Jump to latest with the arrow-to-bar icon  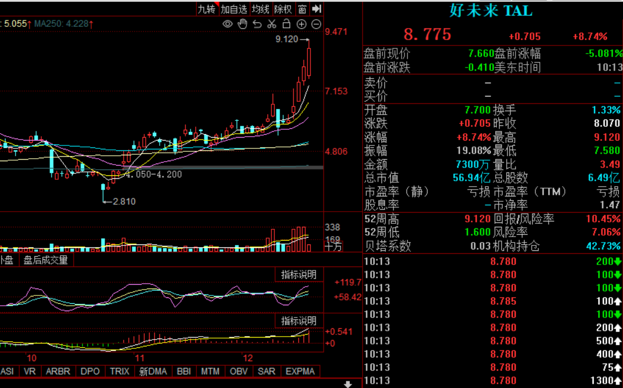click(317, 9)
